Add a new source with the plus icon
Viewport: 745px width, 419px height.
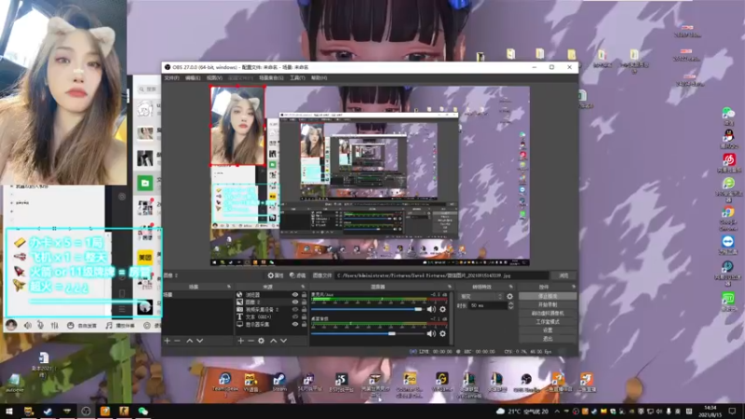tap(241, 341)
